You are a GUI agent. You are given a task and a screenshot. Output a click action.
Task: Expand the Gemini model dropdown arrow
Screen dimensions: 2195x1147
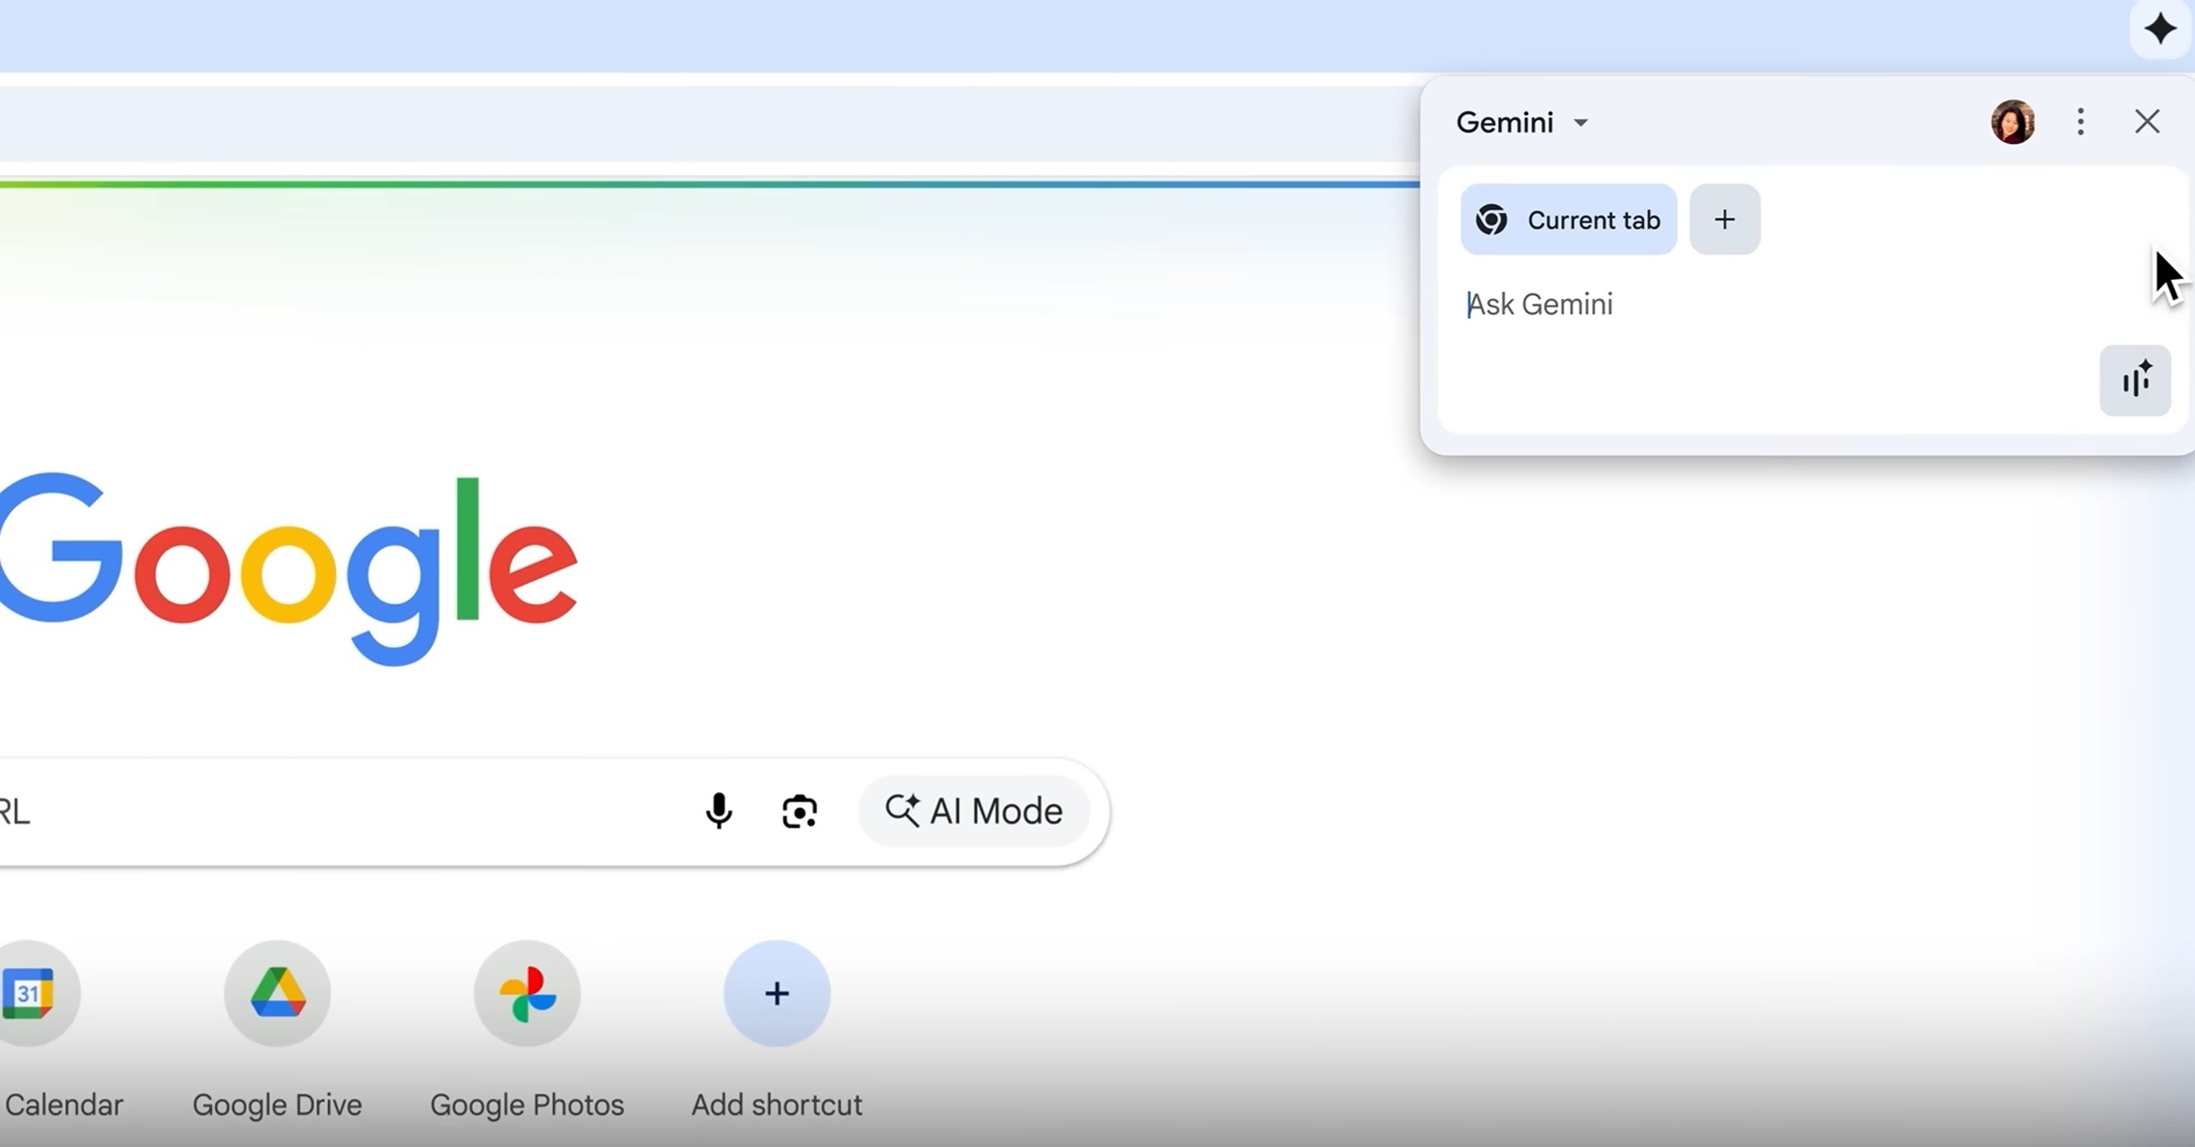coord(1581,123)
